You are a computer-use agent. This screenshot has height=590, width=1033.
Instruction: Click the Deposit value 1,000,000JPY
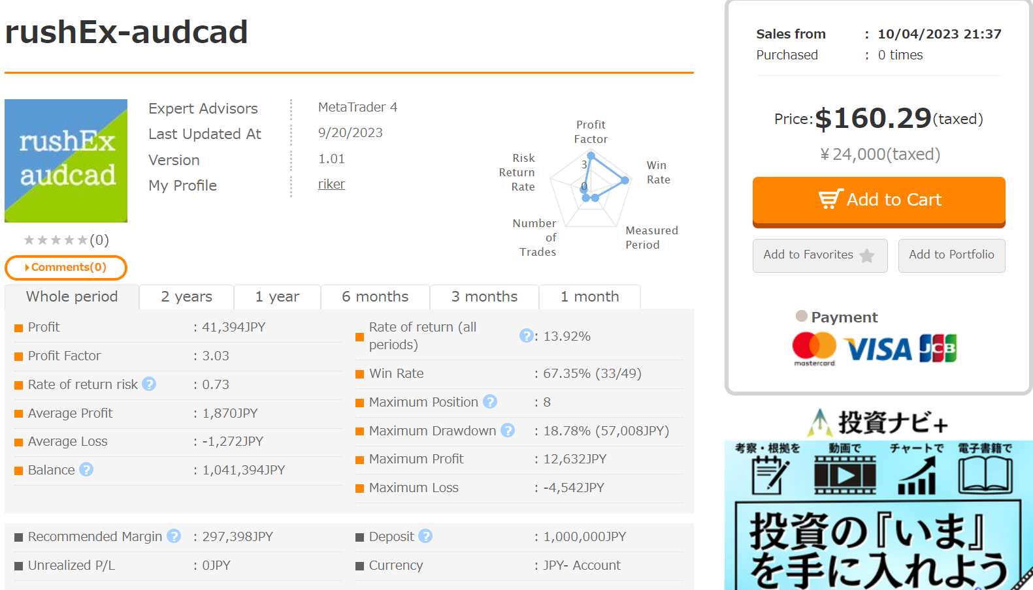(x=585, y=536)
